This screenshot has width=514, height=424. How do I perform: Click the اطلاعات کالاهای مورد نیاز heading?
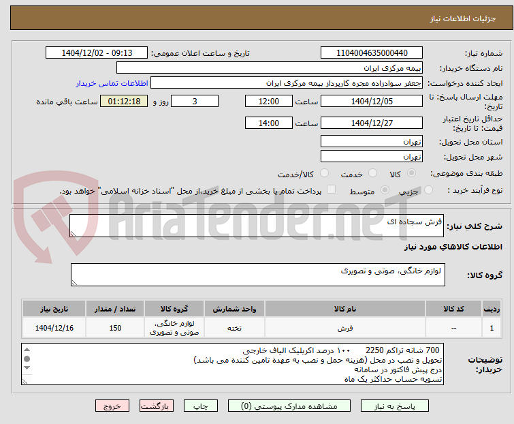pyautogui.click(x=453, y=247)
